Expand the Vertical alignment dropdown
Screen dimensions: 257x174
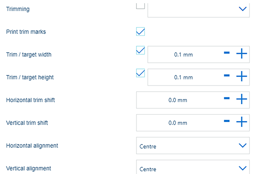pyautogui.click(x=242, y=168)
